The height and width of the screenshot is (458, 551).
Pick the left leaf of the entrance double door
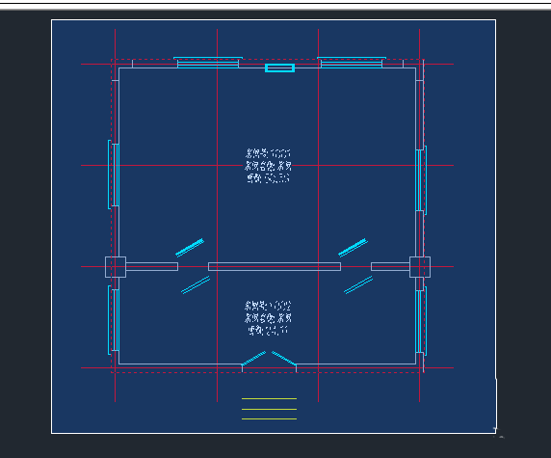253,359
